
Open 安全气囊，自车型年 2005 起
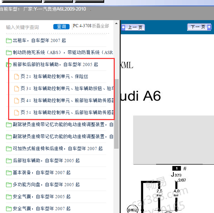tap(42, 197)
